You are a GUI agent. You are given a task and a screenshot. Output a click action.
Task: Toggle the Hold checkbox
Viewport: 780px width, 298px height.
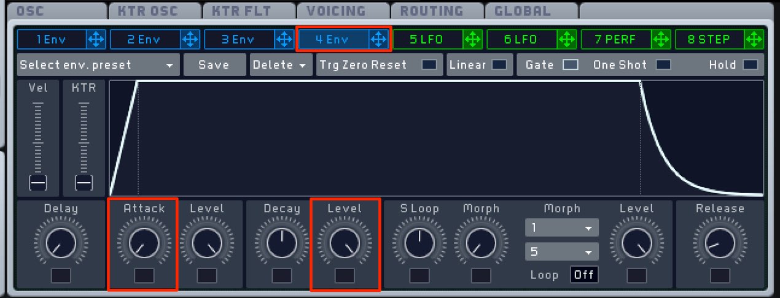point(751,64)
